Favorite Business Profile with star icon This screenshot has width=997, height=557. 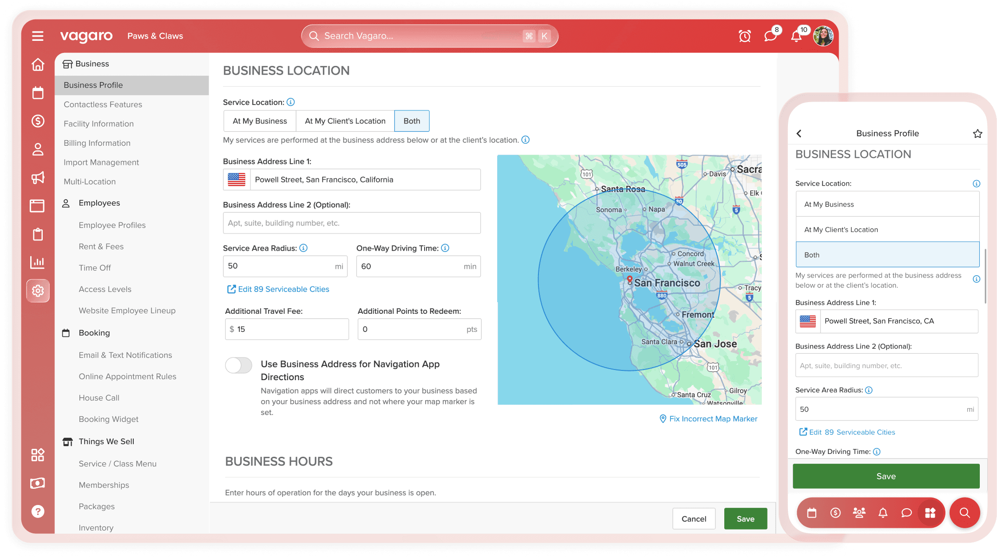(977, 134)
